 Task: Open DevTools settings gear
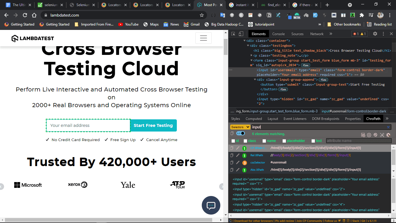(375, 34)
